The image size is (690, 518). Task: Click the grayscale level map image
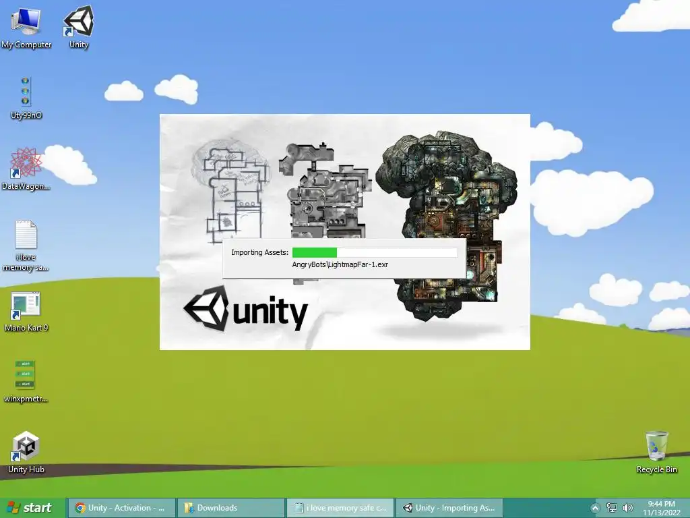324,191
